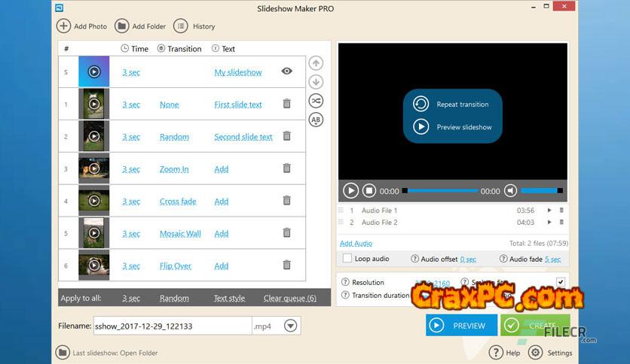Set 3 sec time for all slides
The image size is (630, 364).
pos(131,299)
